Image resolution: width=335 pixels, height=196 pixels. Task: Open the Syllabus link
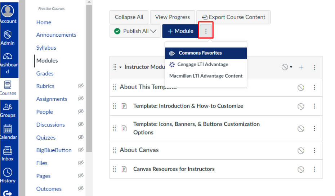point(46,48)
